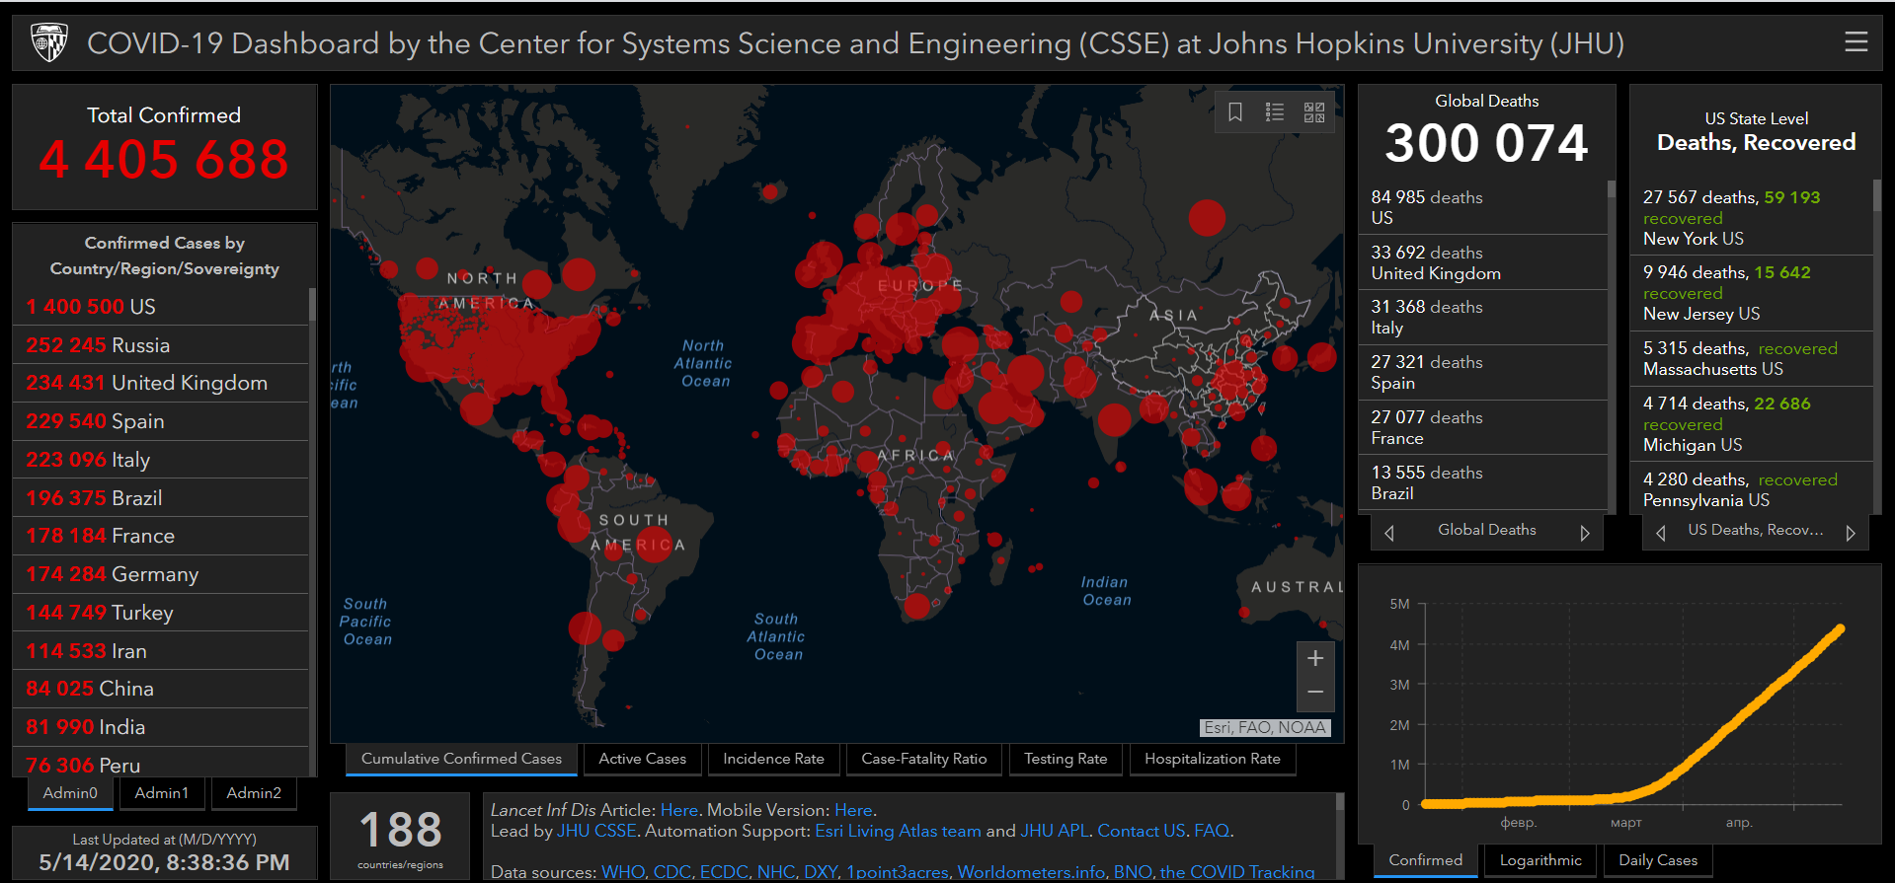Open the map bookmarks icon

pos(1234,112)
